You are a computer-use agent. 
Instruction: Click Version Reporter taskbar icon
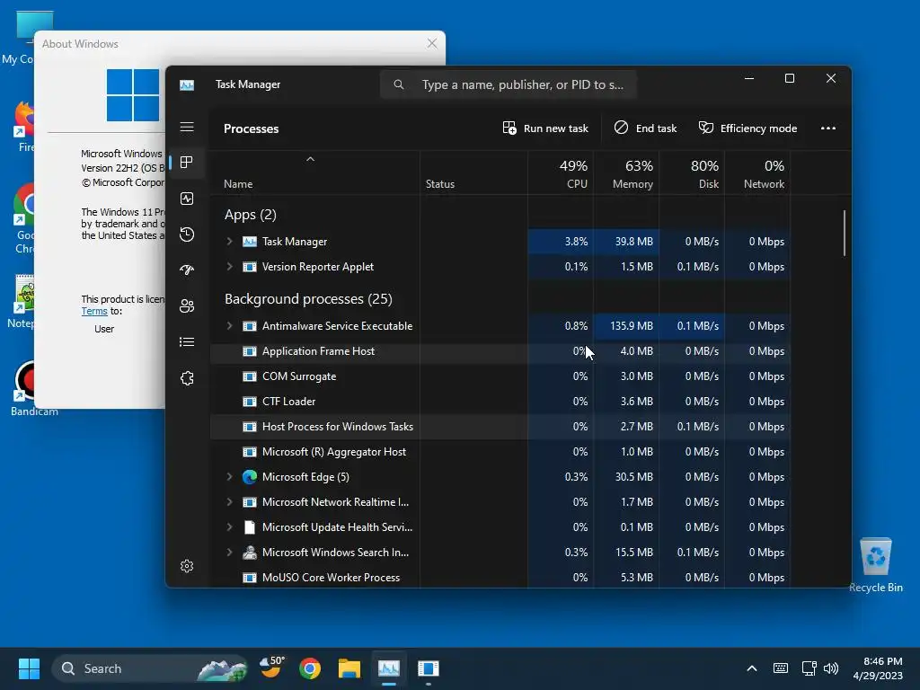click(x=429, y=668)
